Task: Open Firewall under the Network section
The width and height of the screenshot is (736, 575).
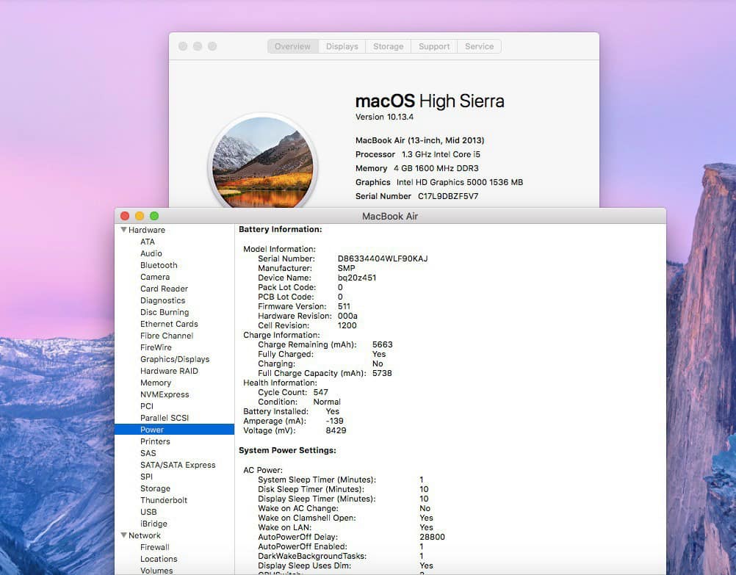Action: pos(155,547)
